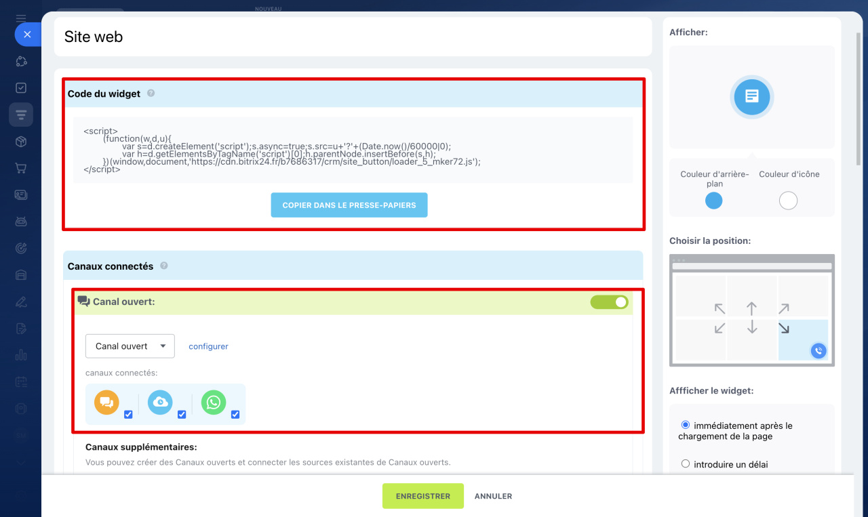The width and height of the screenshot is (868, 517).
Task: Click Copier dans le presse-papiers button
Action: [x=349, y=205]
